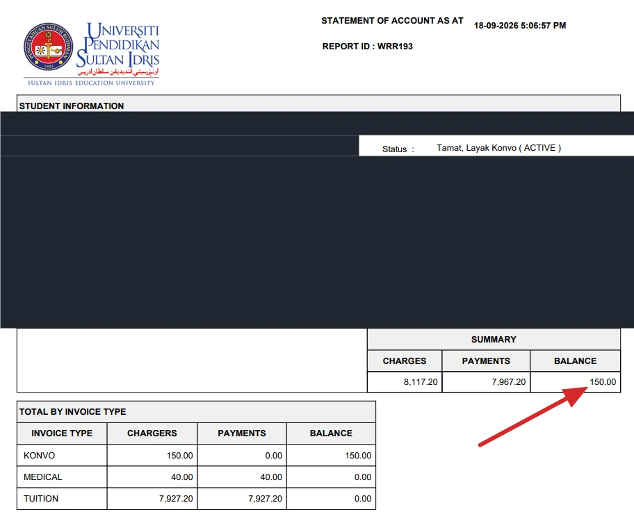
Task: Click the PAYMENTS header in summary table
Action: point(486,361)
